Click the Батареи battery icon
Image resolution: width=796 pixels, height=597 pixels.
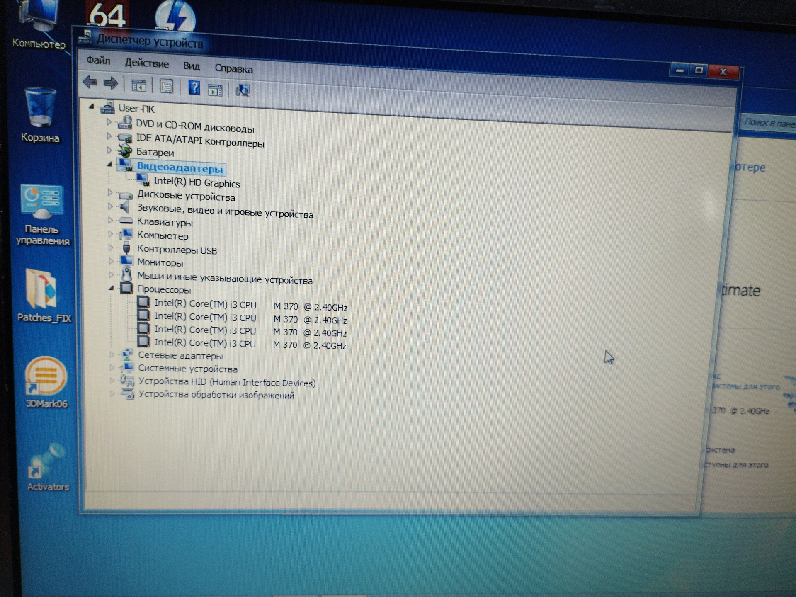tap(125, 150)
